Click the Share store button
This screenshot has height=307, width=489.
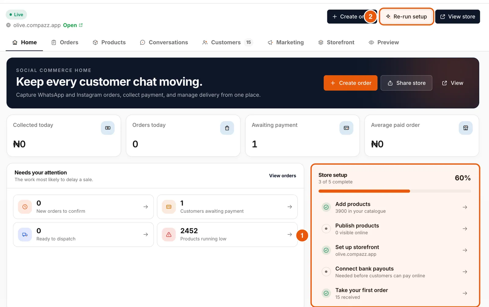[x=406, y=83]
